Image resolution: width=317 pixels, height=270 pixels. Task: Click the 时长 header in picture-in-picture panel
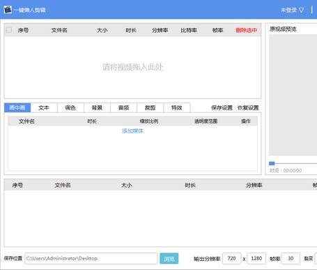point(92,121)
